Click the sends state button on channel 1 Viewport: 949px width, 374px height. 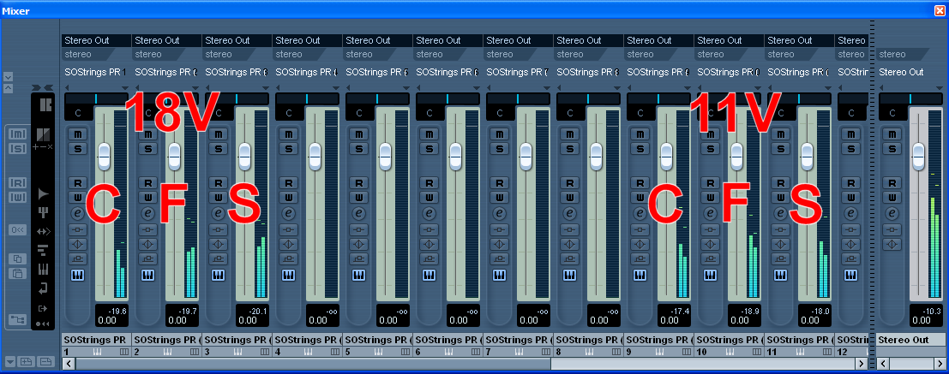(x=77, y=258)
